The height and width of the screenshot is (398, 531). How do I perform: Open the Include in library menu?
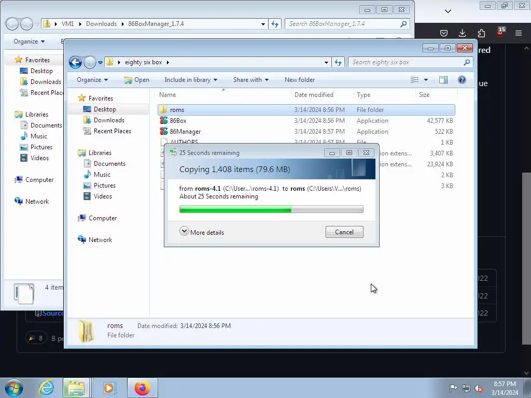click(191, 80)
